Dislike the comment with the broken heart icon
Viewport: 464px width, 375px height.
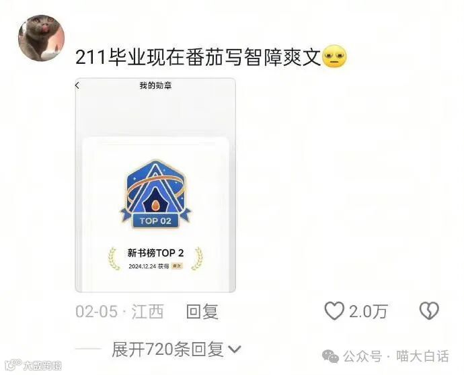click(x=429, y=311)
